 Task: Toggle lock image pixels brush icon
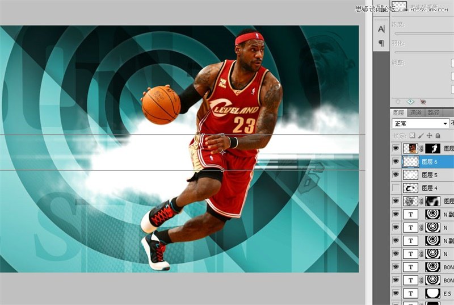(421, 135)
